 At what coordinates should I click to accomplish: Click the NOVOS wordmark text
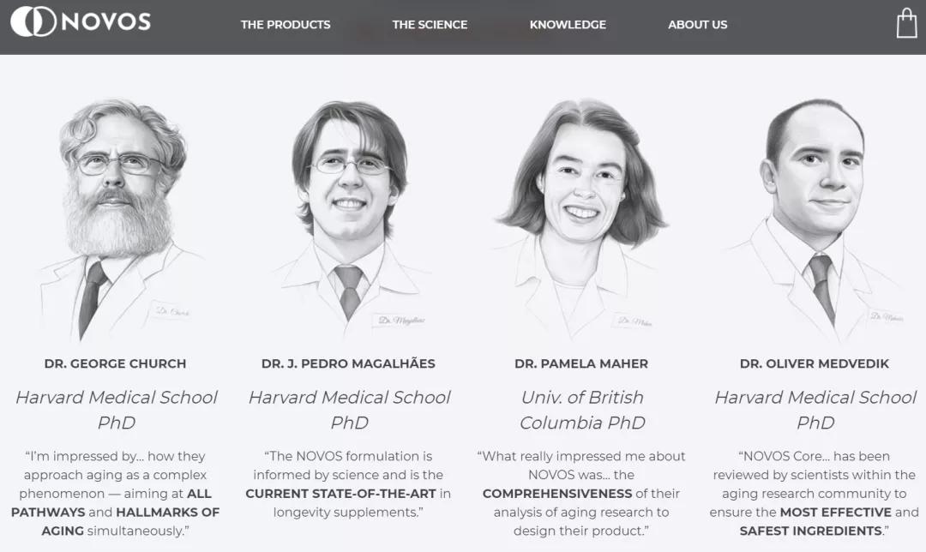105,22
